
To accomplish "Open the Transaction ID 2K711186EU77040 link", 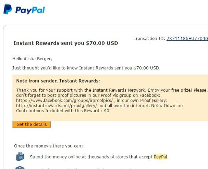I will (x=187, y=39).
